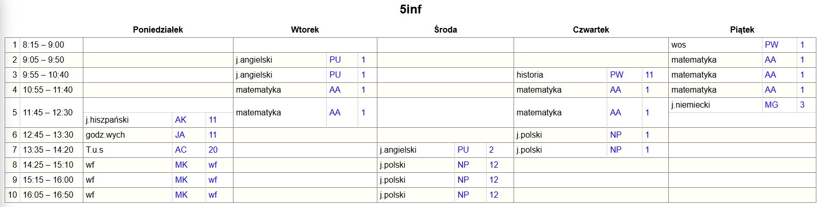Click the 5inf timetable heading
Screen dimensions: 820x207
point(411,9)
